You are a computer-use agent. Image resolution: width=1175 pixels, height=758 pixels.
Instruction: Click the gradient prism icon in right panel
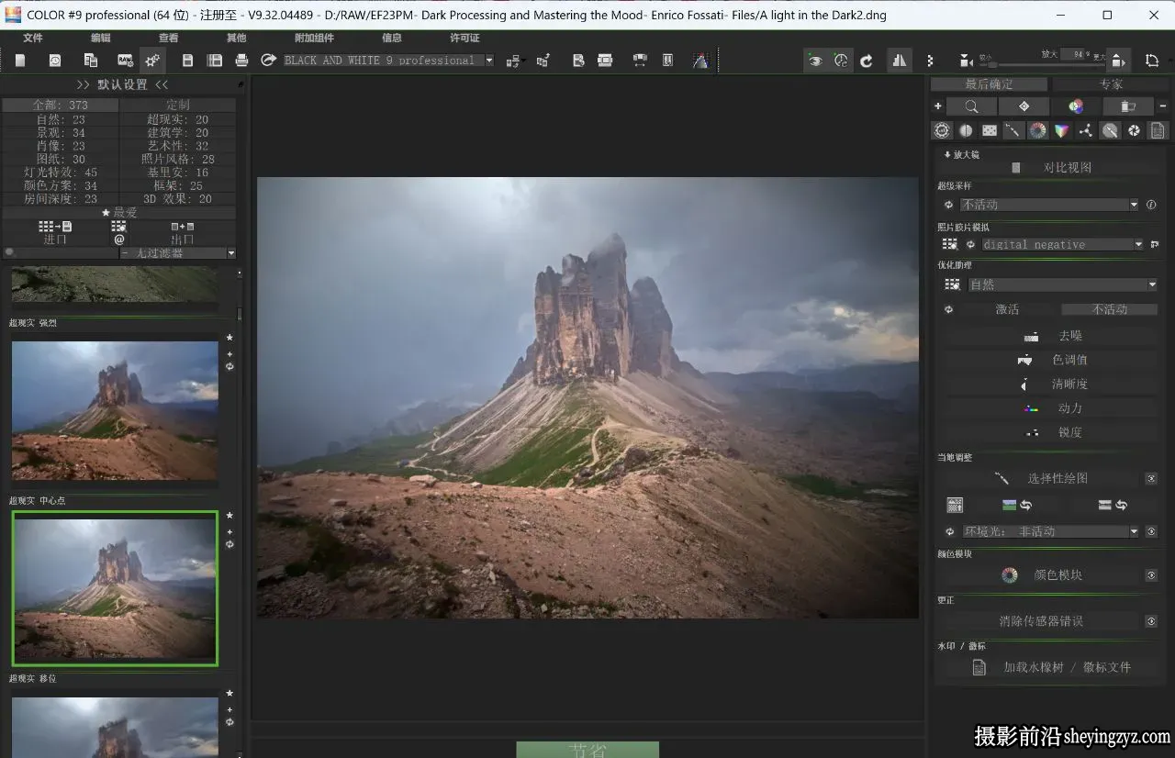coord(1062,130)
